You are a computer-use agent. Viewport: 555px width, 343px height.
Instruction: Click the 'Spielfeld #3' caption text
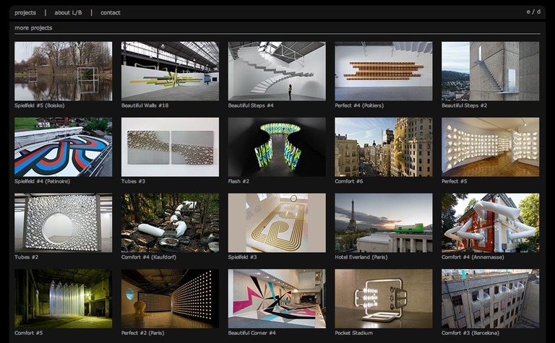[x=243, y=257]
